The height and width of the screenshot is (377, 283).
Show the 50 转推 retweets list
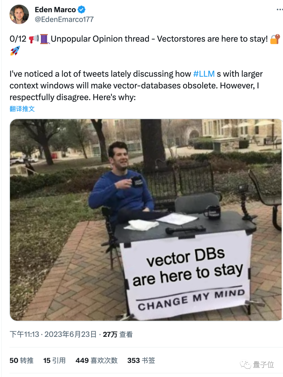coord(21,360)
